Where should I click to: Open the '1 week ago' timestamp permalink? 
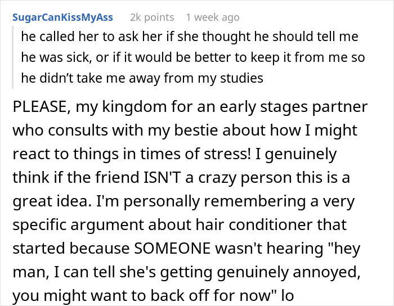(x=212, y=17)
